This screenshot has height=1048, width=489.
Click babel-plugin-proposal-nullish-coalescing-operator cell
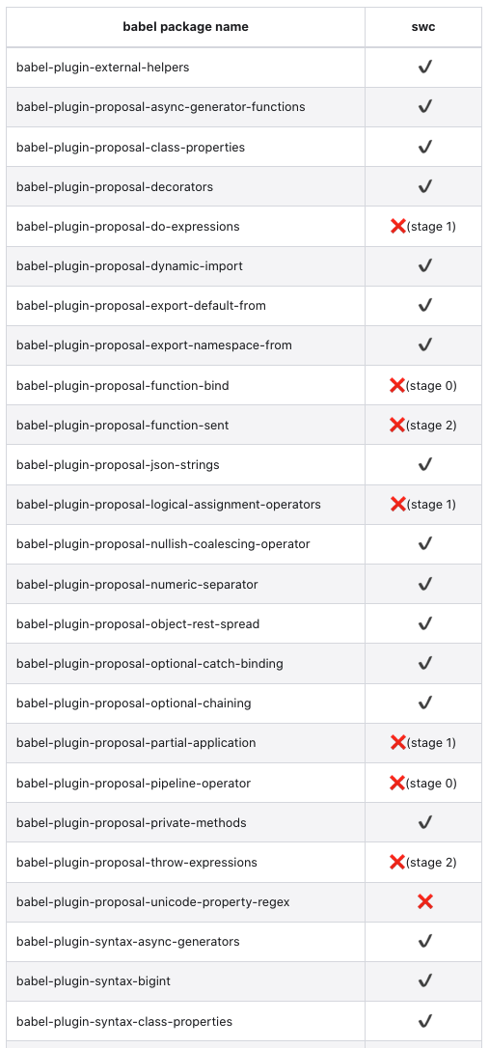click(x=186, y=544)
